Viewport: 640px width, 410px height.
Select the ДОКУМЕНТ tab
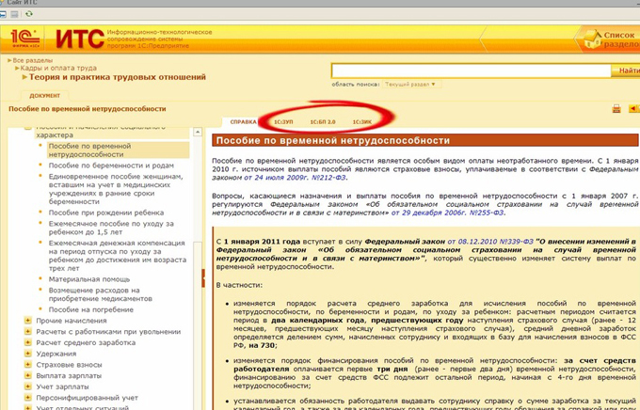pos(45,96)
